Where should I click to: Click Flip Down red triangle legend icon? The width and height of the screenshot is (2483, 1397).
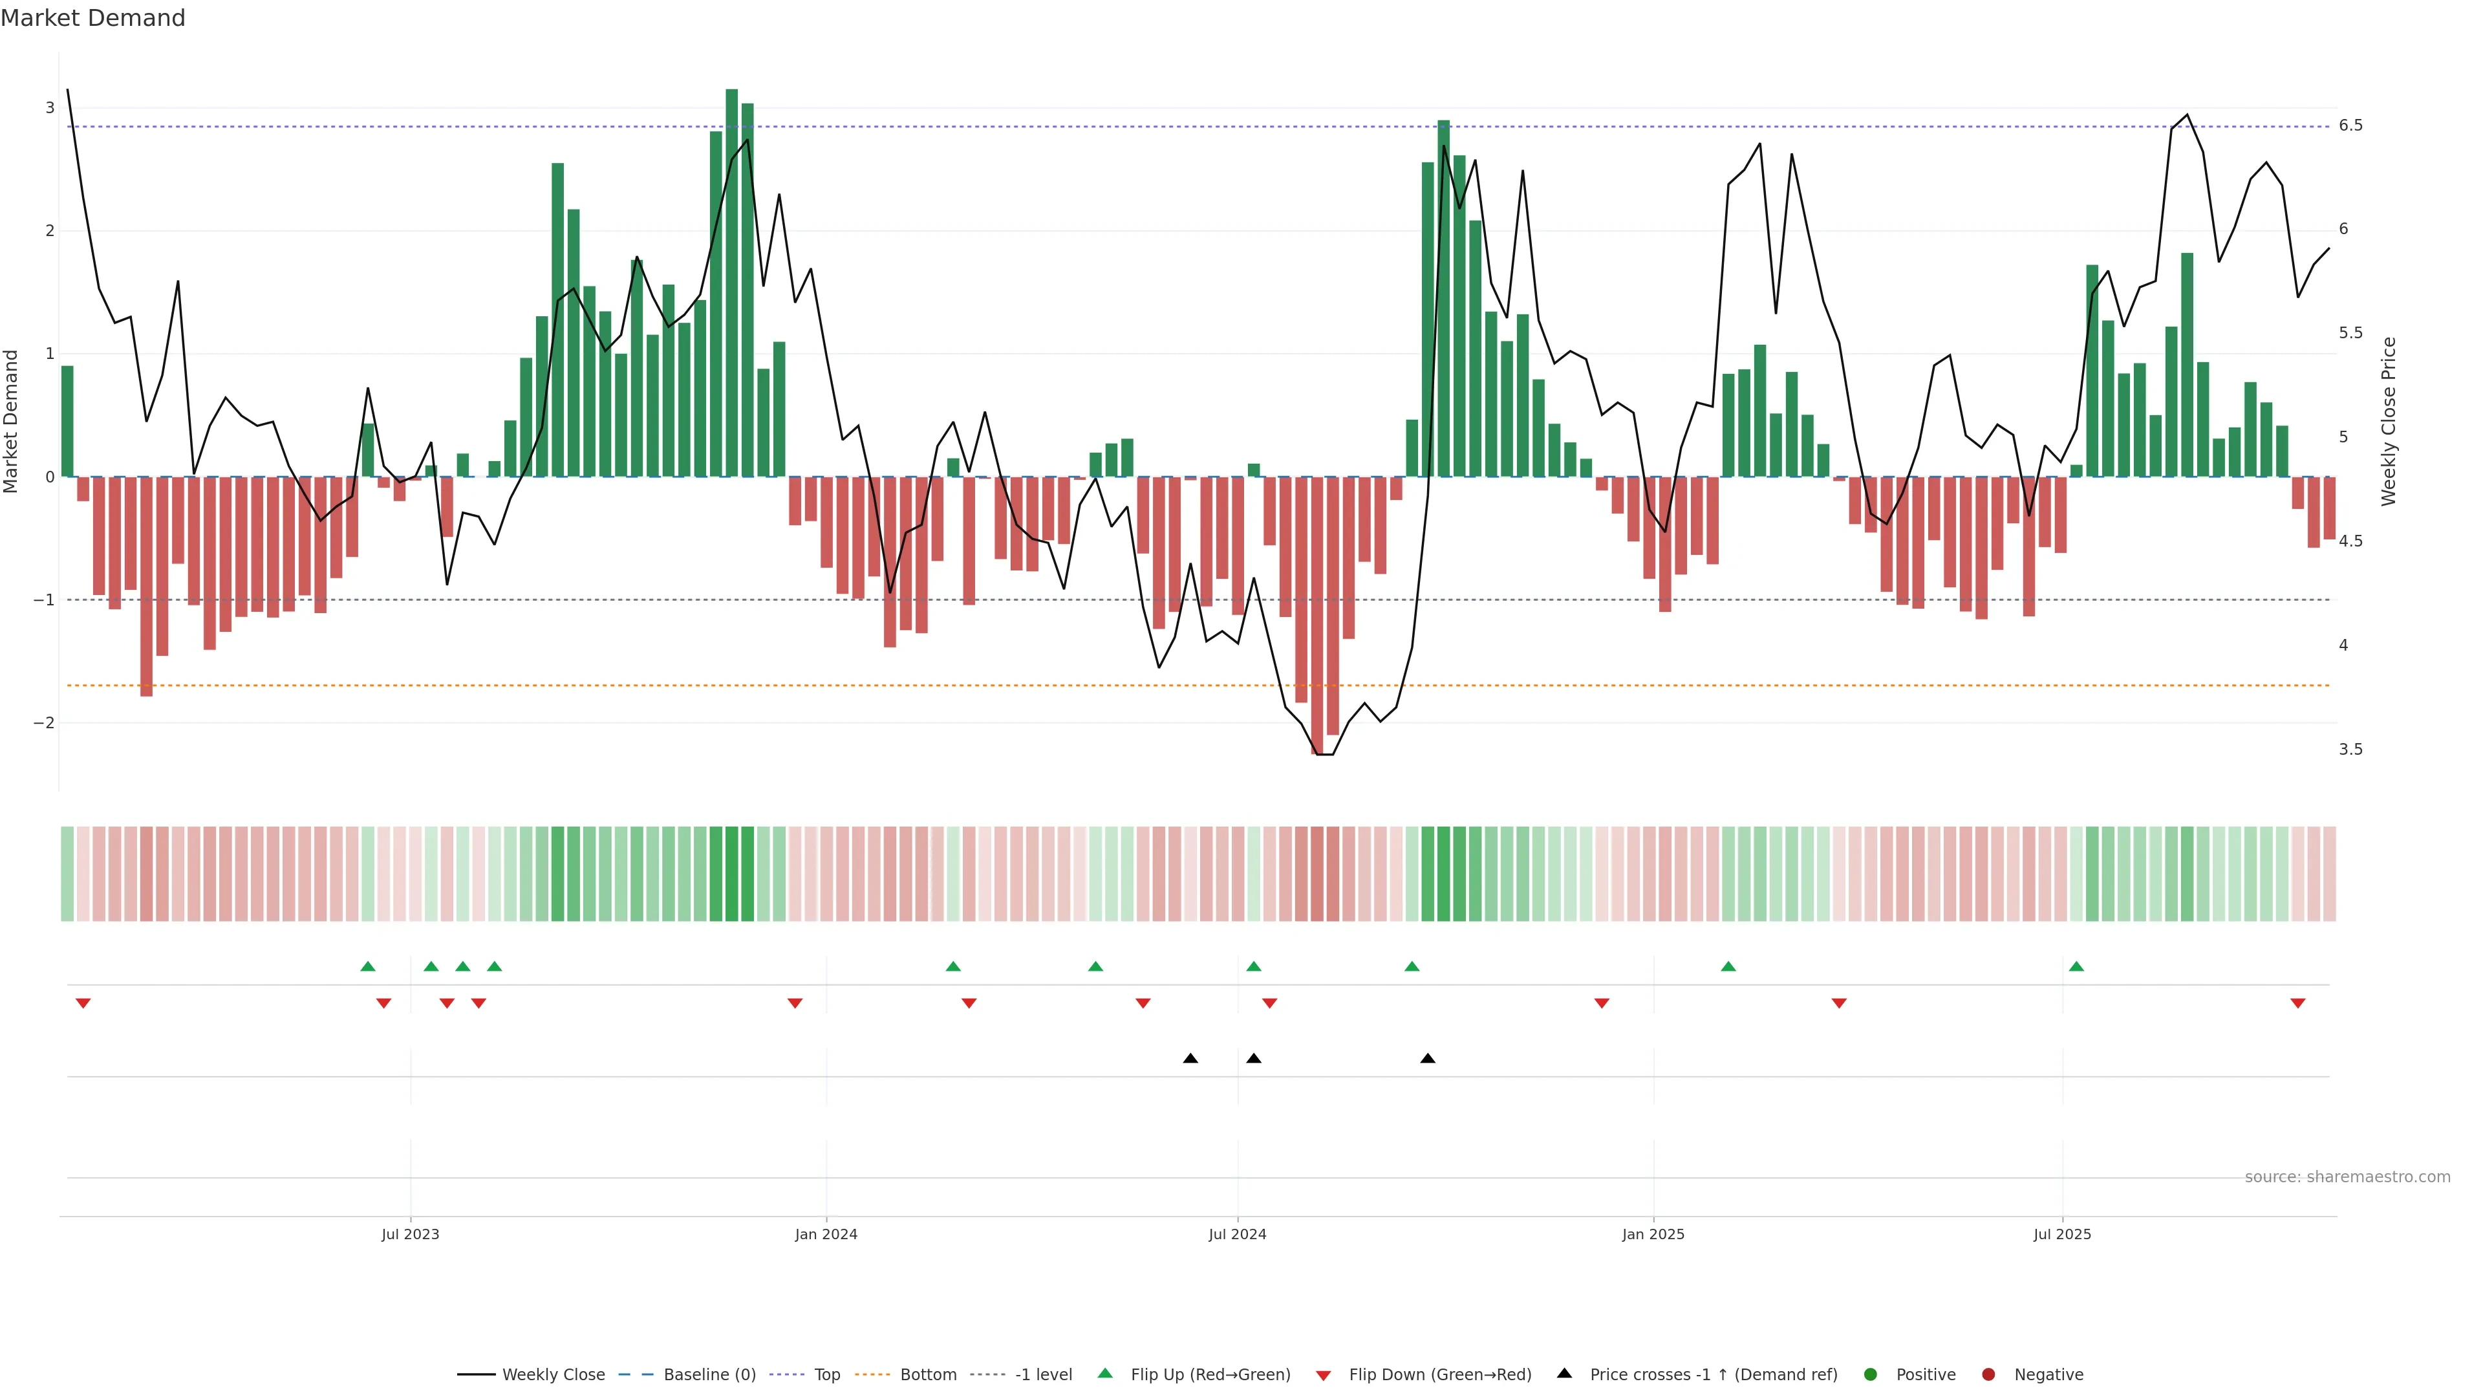(x=1324, y=1376)
